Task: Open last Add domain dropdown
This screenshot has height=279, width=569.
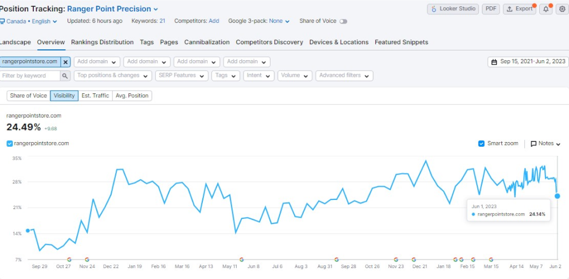Action: [x=247, y=62]
